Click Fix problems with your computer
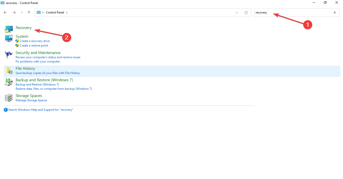343x179 pixels. pos(38,61)
